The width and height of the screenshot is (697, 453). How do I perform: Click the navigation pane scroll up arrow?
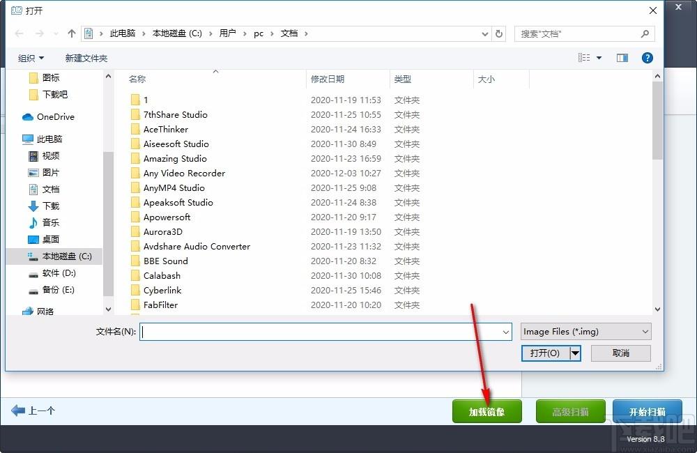pyautogui.click(x=109, y=77)
